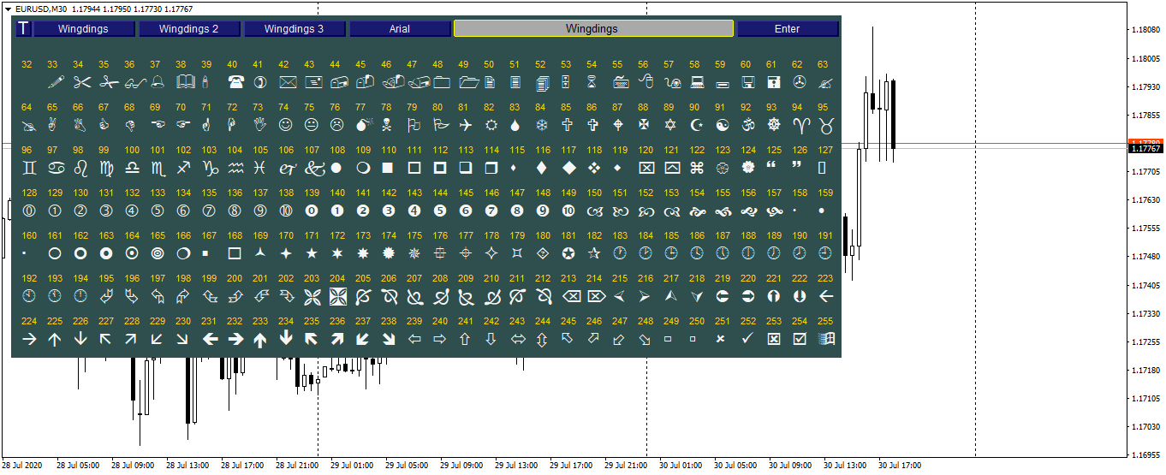Pick the flag symbol numbered 79

[x=413, y=125]
